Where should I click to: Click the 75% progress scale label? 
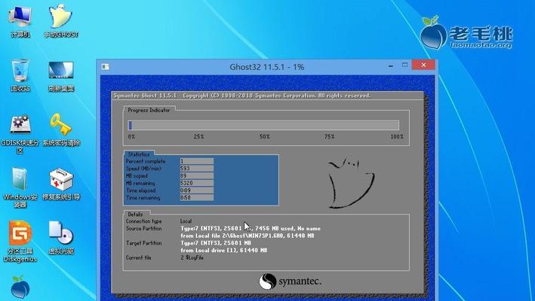pos(329,136)
